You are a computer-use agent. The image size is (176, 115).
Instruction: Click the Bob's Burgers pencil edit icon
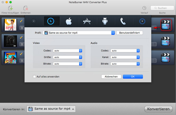[21, 54]
